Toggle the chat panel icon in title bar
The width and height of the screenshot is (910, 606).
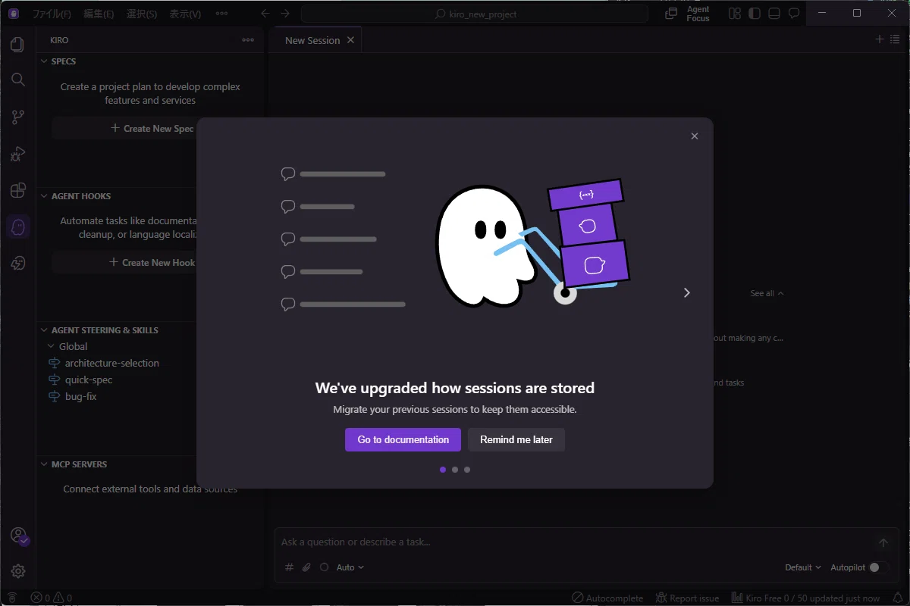point(794,14)
